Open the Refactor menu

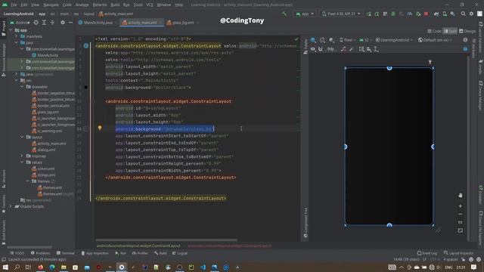pos(100,5)
